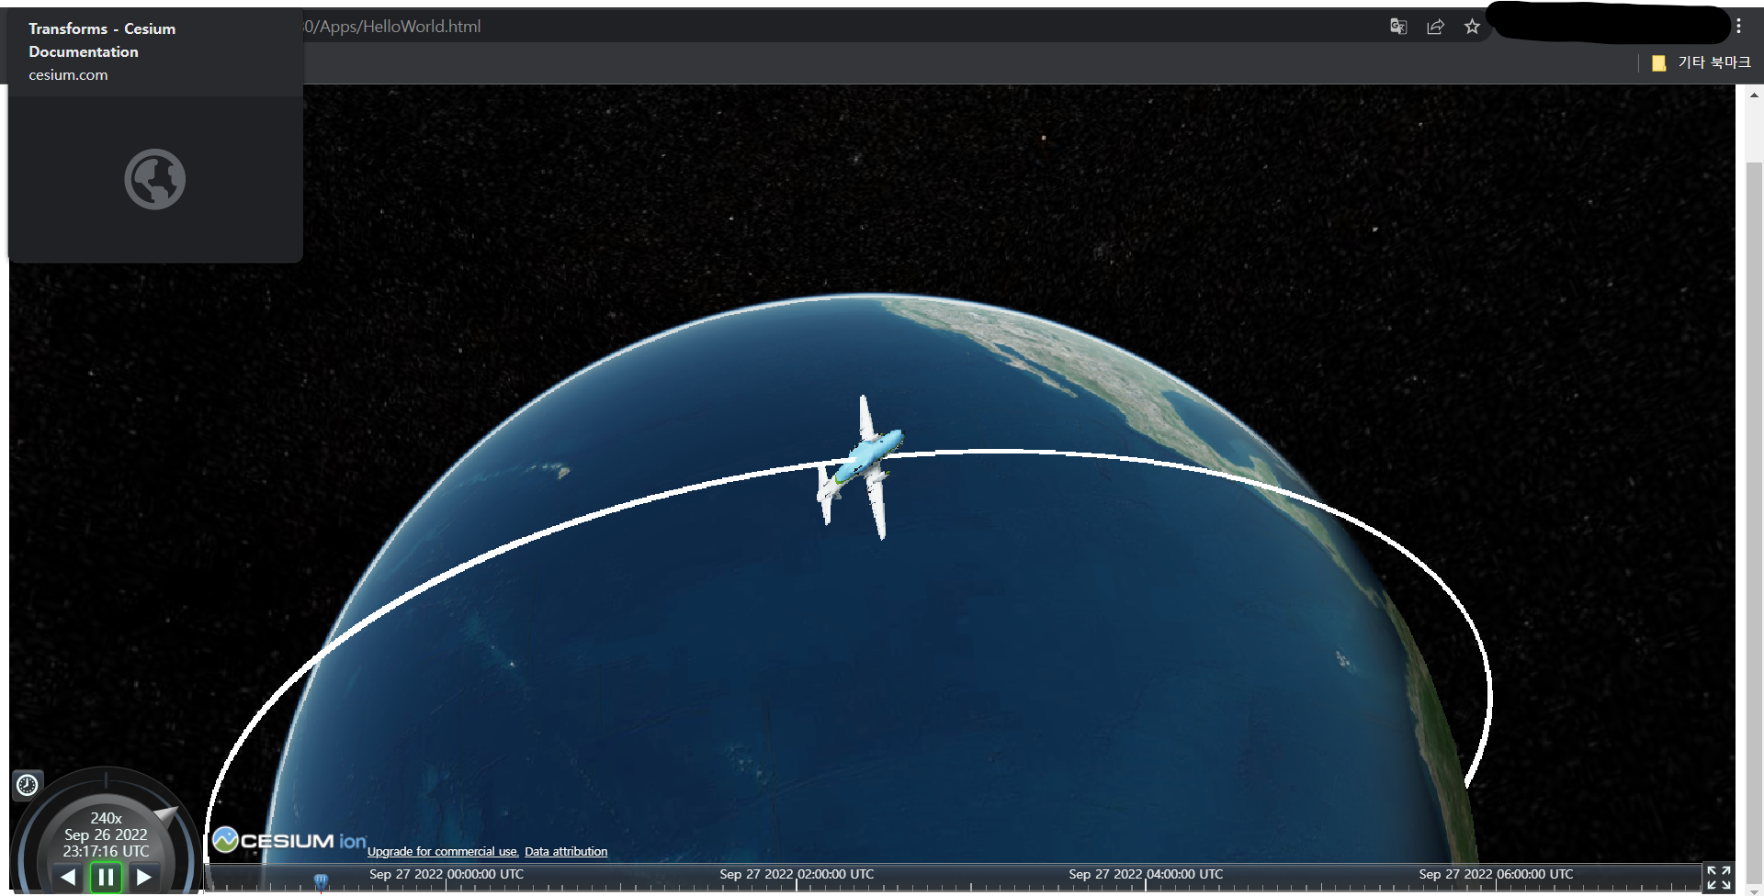1764x896 pixels.
Task: Play the animation forward
Action: [x=143, y=878]
